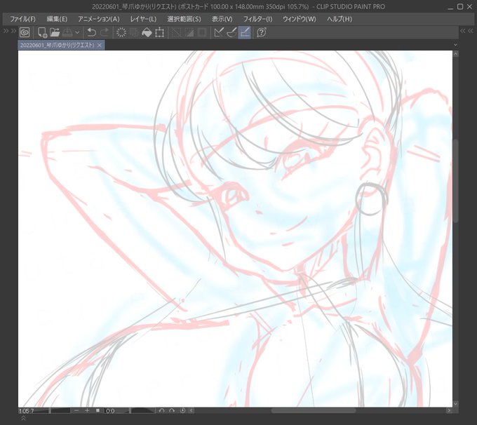This screenshot has width=477, height=425.
Task: Open the ファイル(F) menu
Action: point(22,19)
